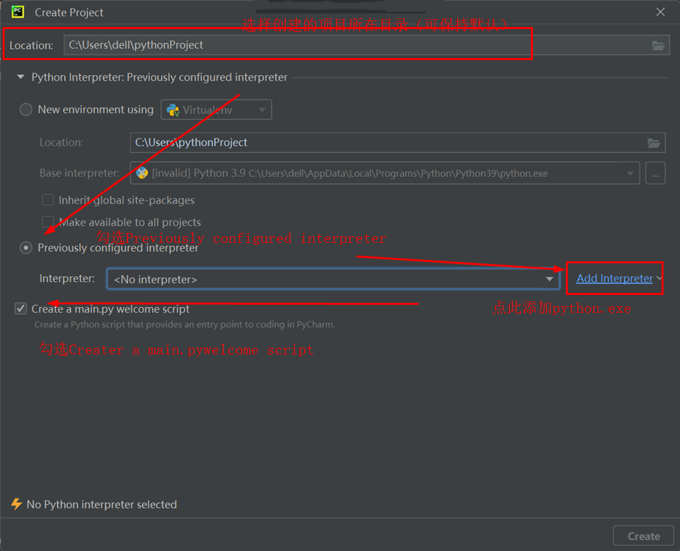Open the Virtualenv environment dropdown
Screen dimensions: 680x551
(216, 110)
